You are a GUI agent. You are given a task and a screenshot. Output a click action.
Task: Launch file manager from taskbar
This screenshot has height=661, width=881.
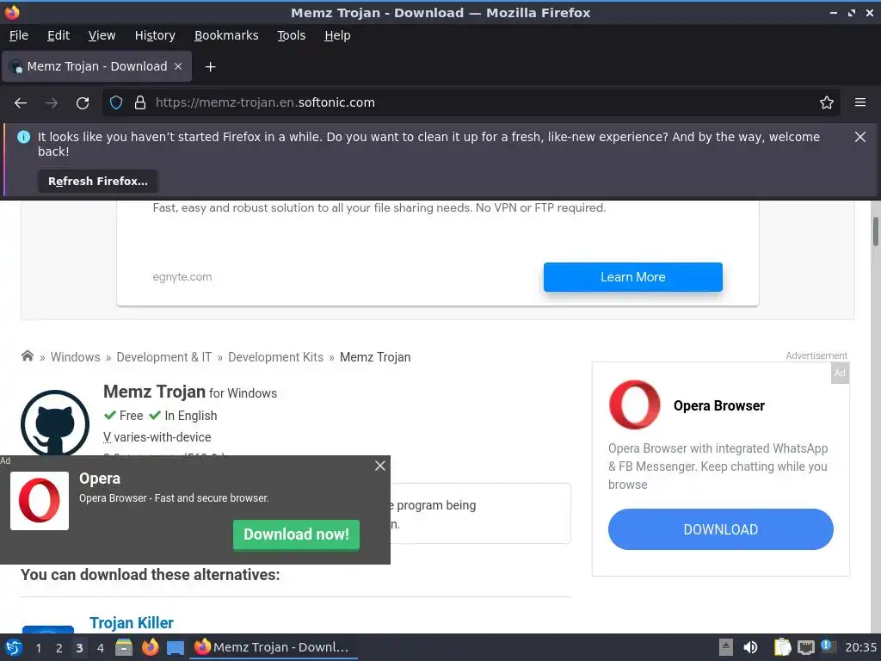124,647
